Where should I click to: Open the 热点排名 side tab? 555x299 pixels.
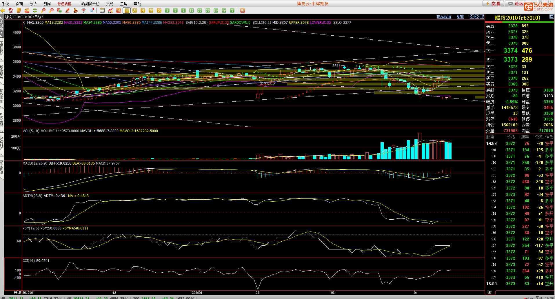pos(2,143)
